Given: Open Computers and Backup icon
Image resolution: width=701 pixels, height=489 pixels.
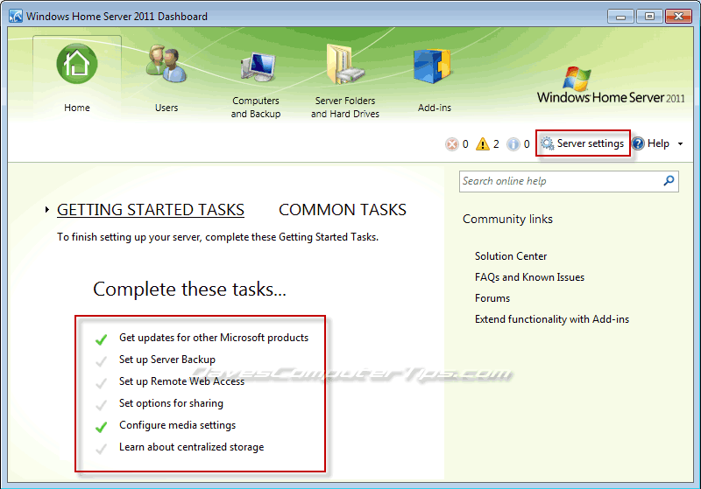Looking at the screenshot, I should [x=258, y=67].
